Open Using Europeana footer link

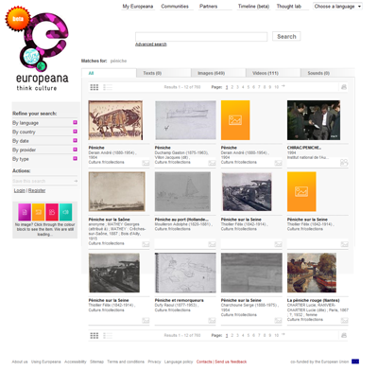[x=46, y=362]
